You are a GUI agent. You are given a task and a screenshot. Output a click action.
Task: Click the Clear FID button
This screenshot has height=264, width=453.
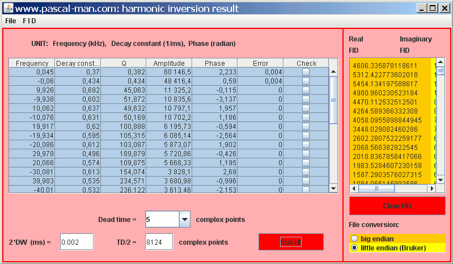(397, 206)
